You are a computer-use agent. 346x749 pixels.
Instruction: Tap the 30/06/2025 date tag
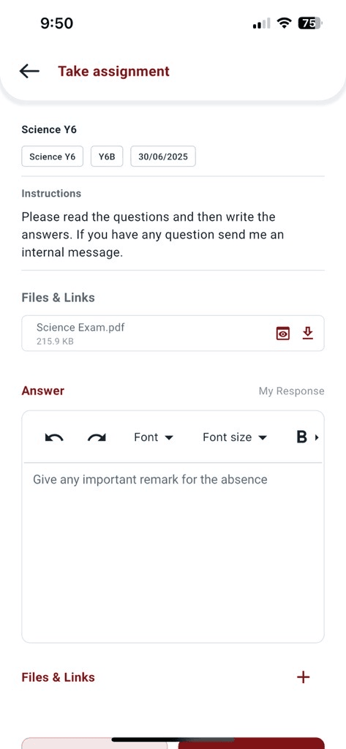pyautogui.click(x=163, y=157)
